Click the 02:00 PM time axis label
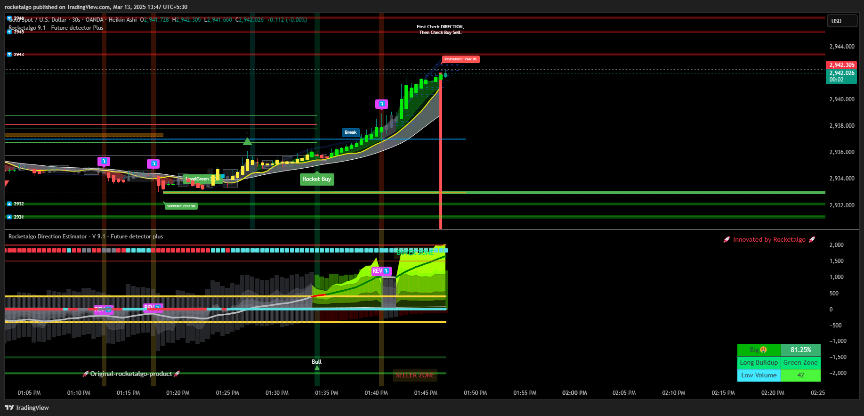This screenshot has height=416, width=864. pos(574,393)
